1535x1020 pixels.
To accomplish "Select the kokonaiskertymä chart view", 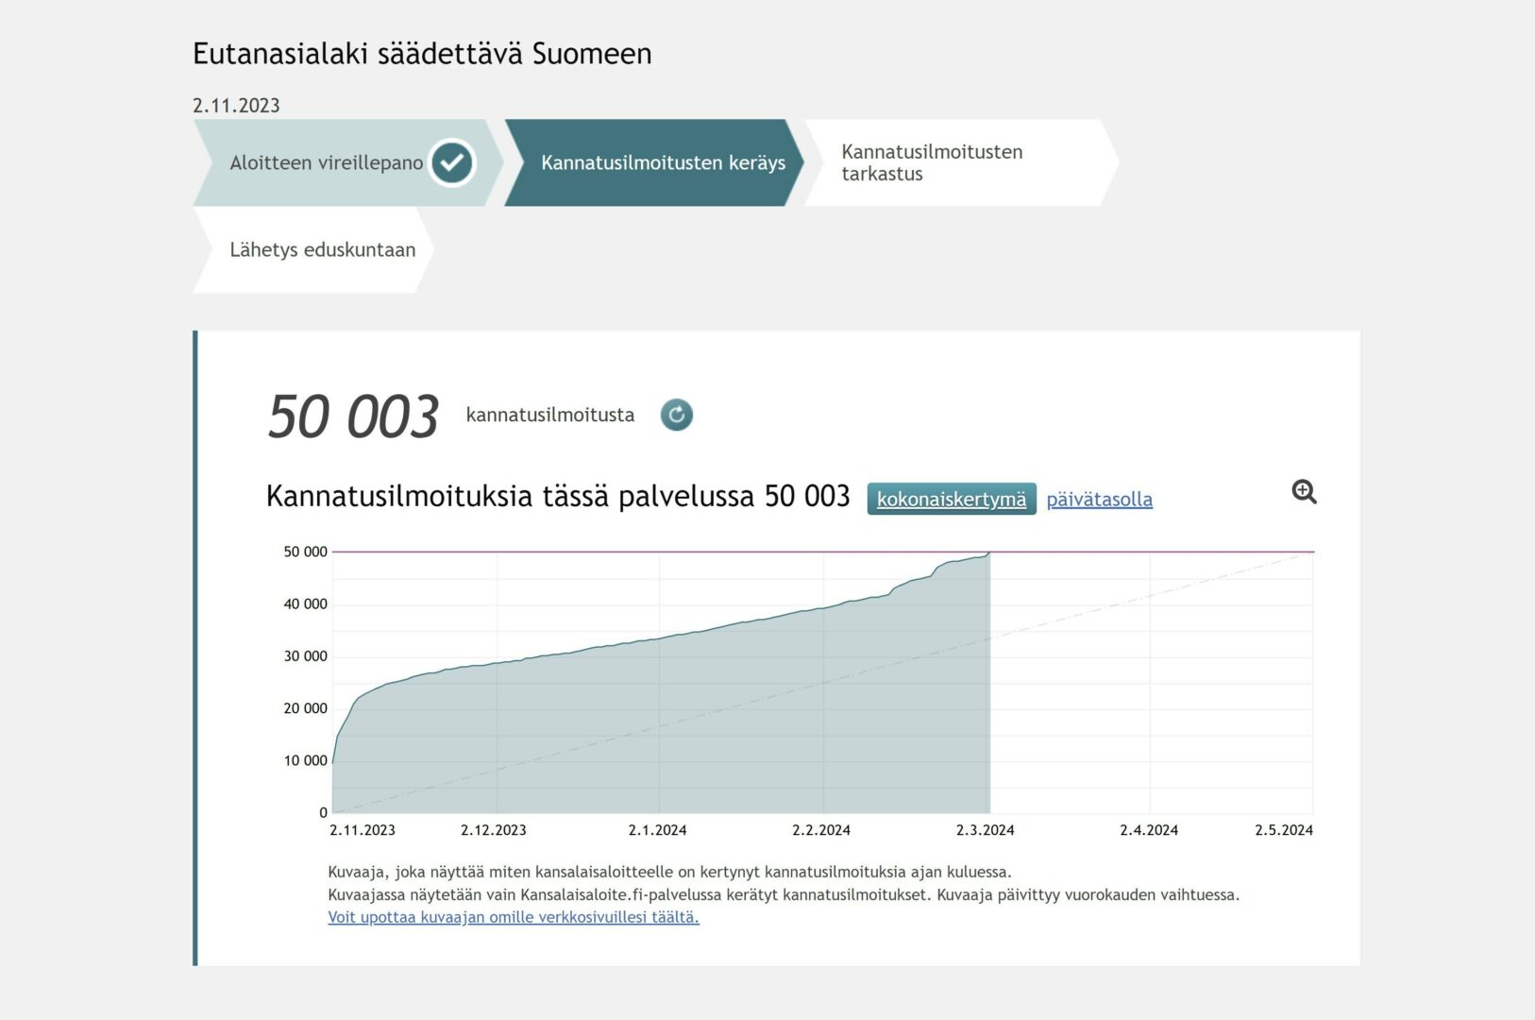I will tap(951, 499).
